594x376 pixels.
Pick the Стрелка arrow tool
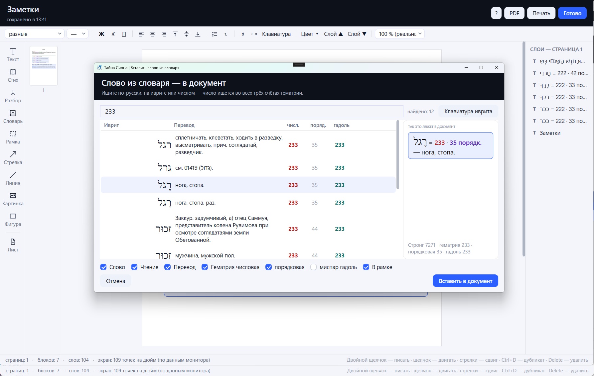coord(13,158)
